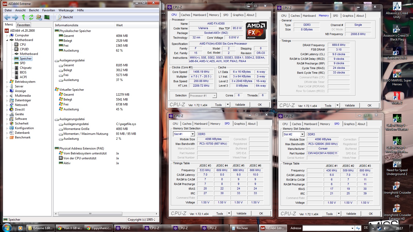Click Tools button in Slot #1 CPU-Z window

tap(220, 213)
